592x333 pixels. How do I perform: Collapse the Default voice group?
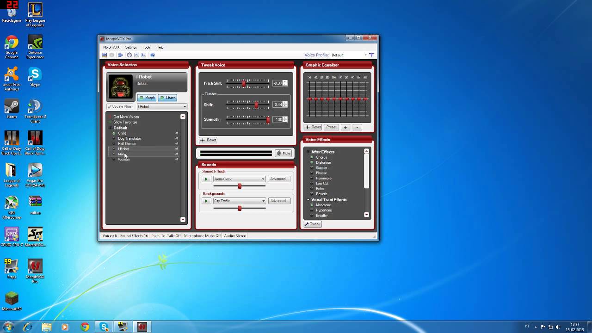coord(110,128)
